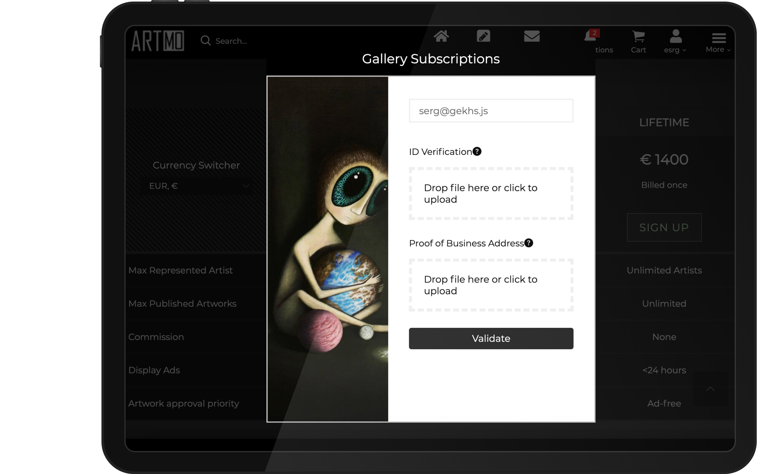Click the scroll-to-top arrow button

[x=710, y=389]
